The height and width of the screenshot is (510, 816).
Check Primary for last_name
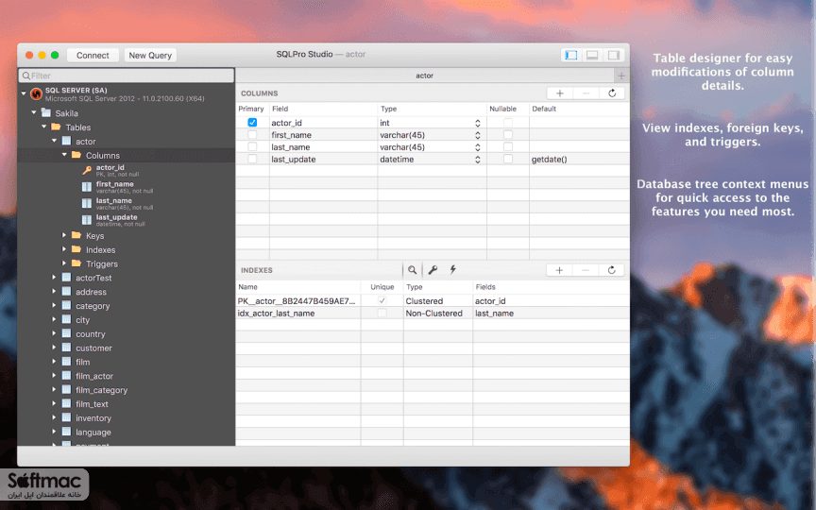pyautogui.click(x=252, y=146)
